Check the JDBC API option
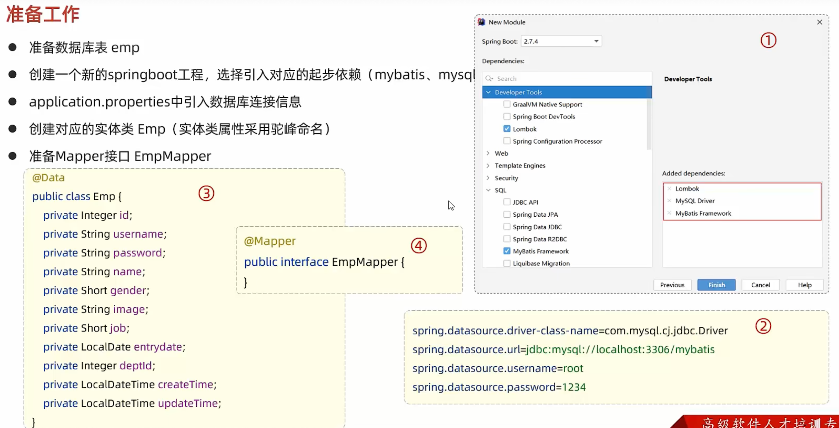The image size is (839, 428). pyautogui.click(x=507, y=202)
